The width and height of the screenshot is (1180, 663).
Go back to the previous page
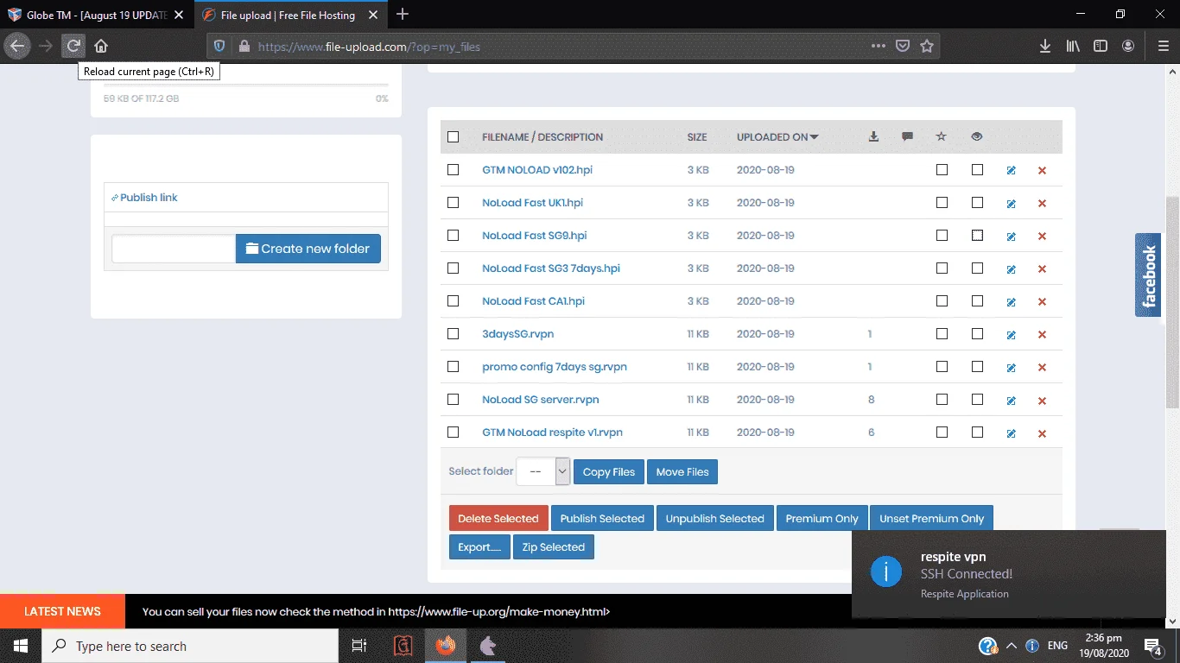[18, 47]
